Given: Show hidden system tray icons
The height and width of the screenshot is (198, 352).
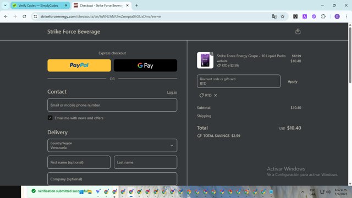Looking at the screenshot, I should 302,192.
